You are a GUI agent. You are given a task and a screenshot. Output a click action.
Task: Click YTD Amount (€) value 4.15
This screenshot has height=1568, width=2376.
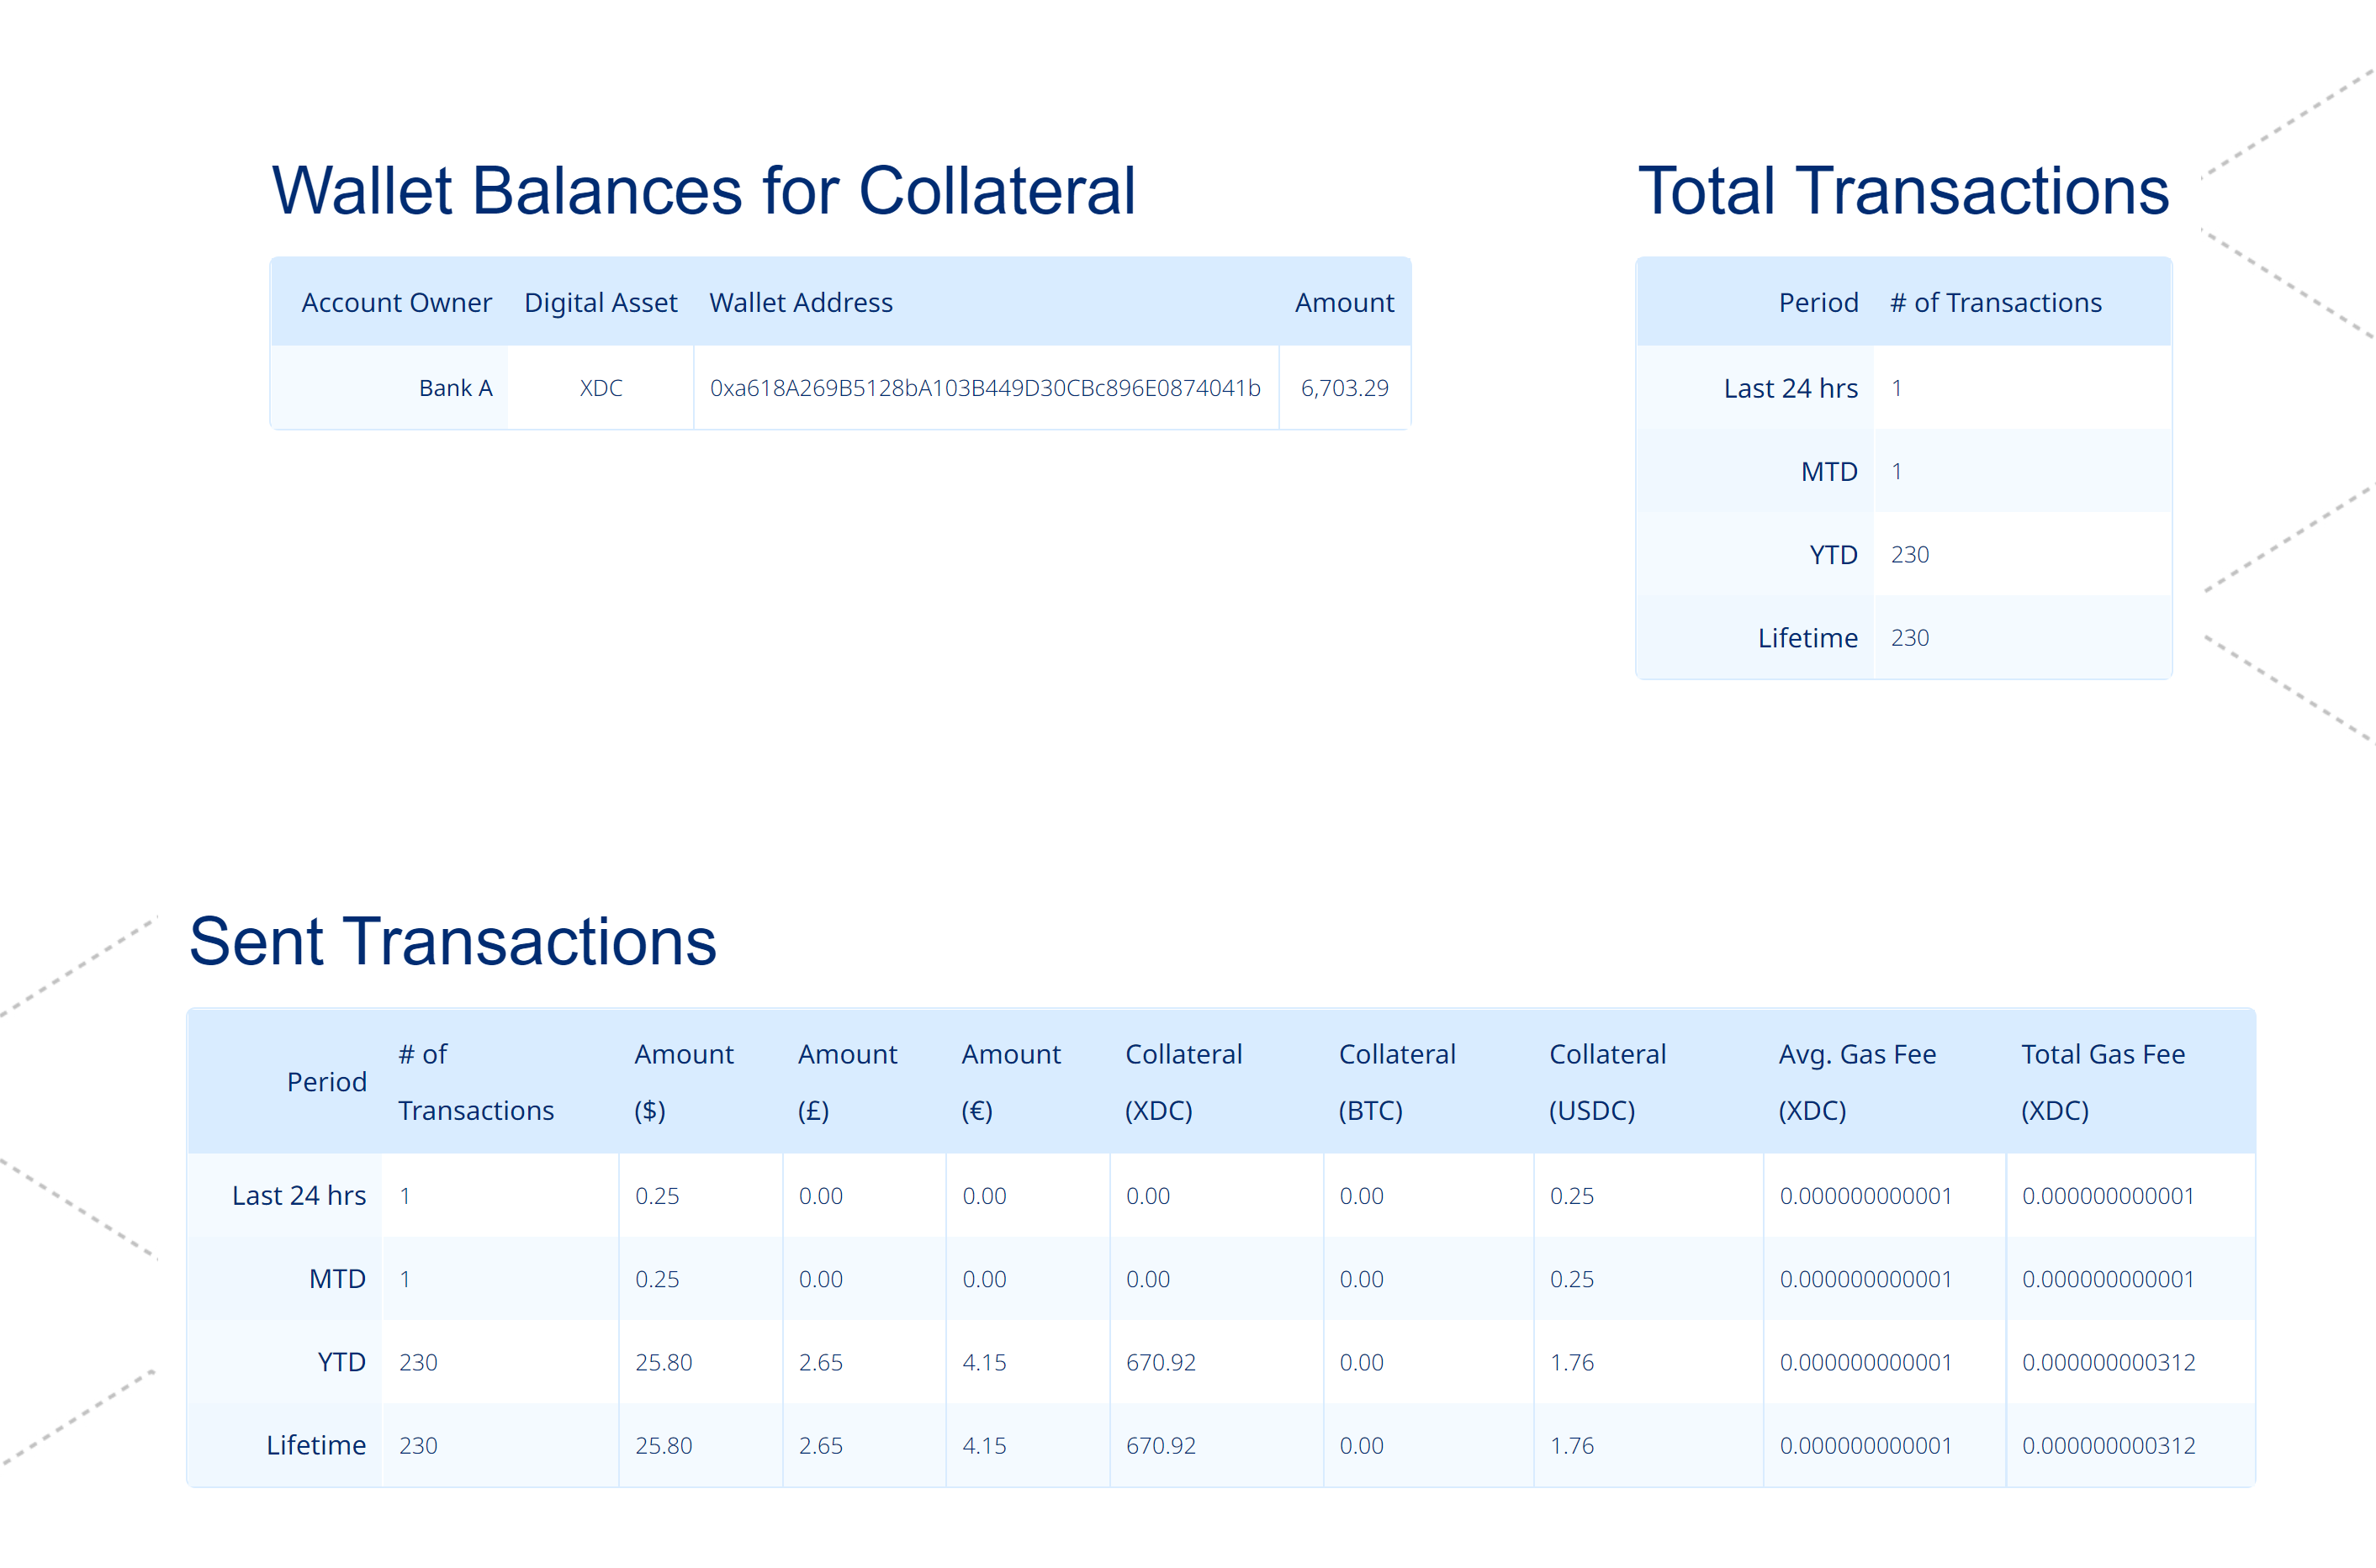coord(984,1361)
